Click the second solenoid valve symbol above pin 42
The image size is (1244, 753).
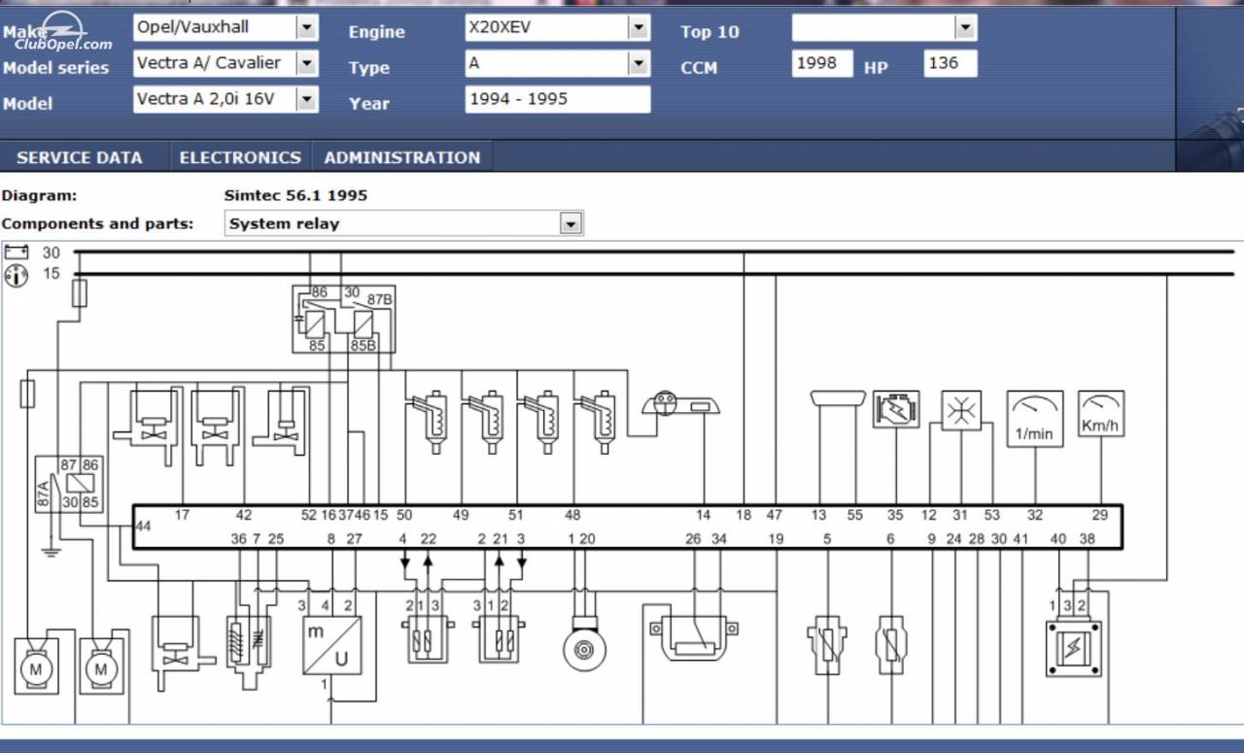tap(216, 427)
